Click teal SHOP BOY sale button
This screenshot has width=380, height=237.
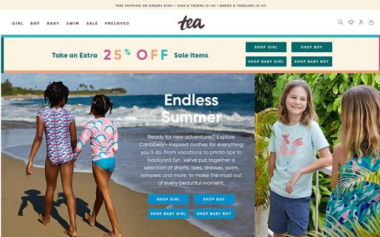(312, 47)
